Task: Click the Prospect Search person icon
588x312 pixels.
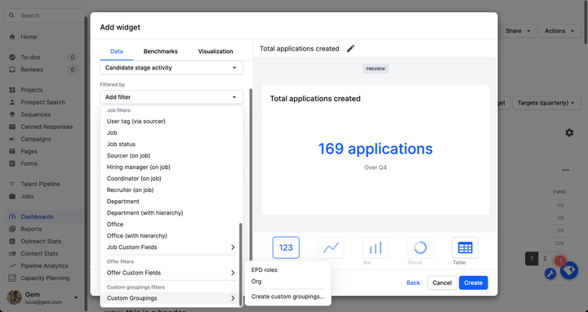Action: tap(12, 102)
